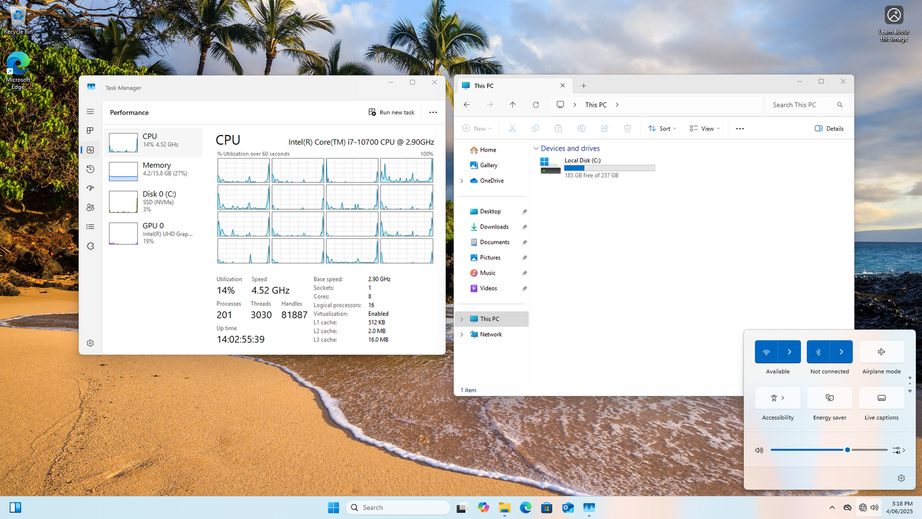Click the taskbar Search box

[398, 507]
